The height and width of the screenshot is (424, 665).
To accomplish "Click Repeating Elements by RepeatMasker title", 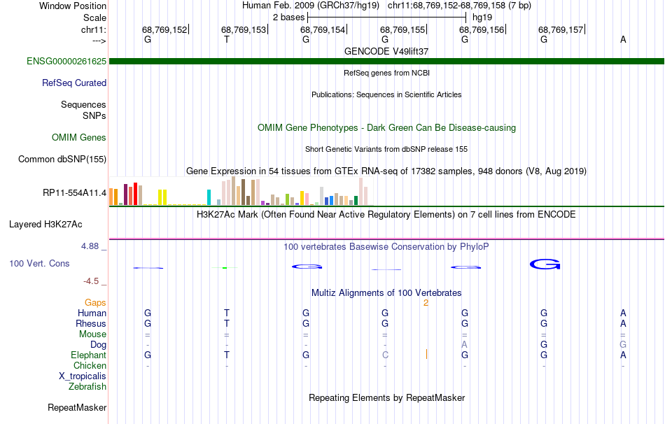I will coord(386,397).
